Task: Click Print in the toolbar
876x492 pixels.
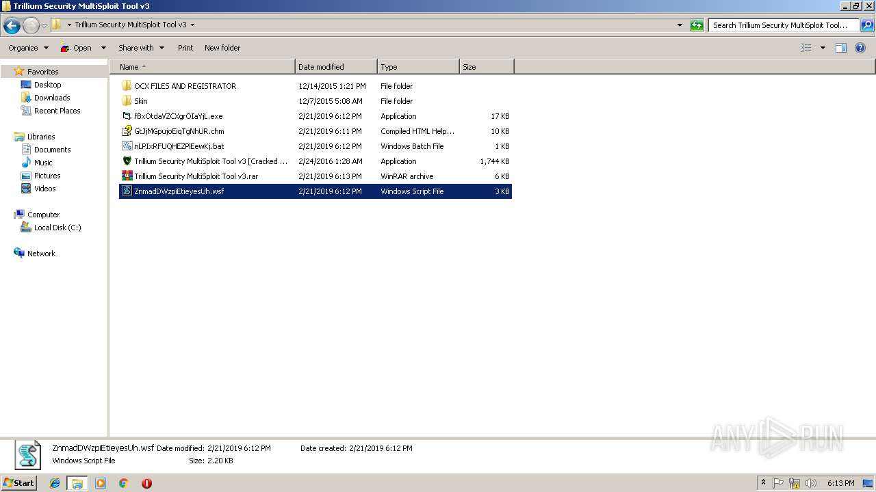Action: pyautogui.click(x=185, y=48)
